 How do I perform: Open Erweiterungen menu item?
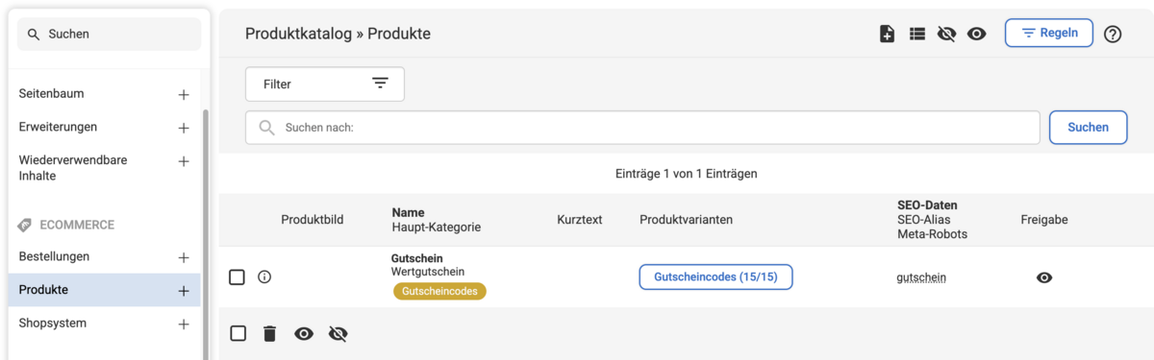click(x=58, y=127)
